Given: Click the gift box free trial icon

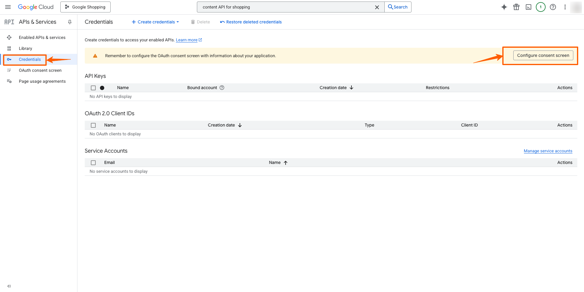Looking at the screenshot, I should [x=516, y=7].
